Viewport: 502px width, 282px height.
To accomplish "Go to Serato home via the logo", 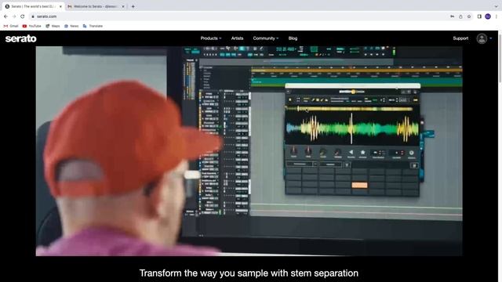I will coord(21,38).
